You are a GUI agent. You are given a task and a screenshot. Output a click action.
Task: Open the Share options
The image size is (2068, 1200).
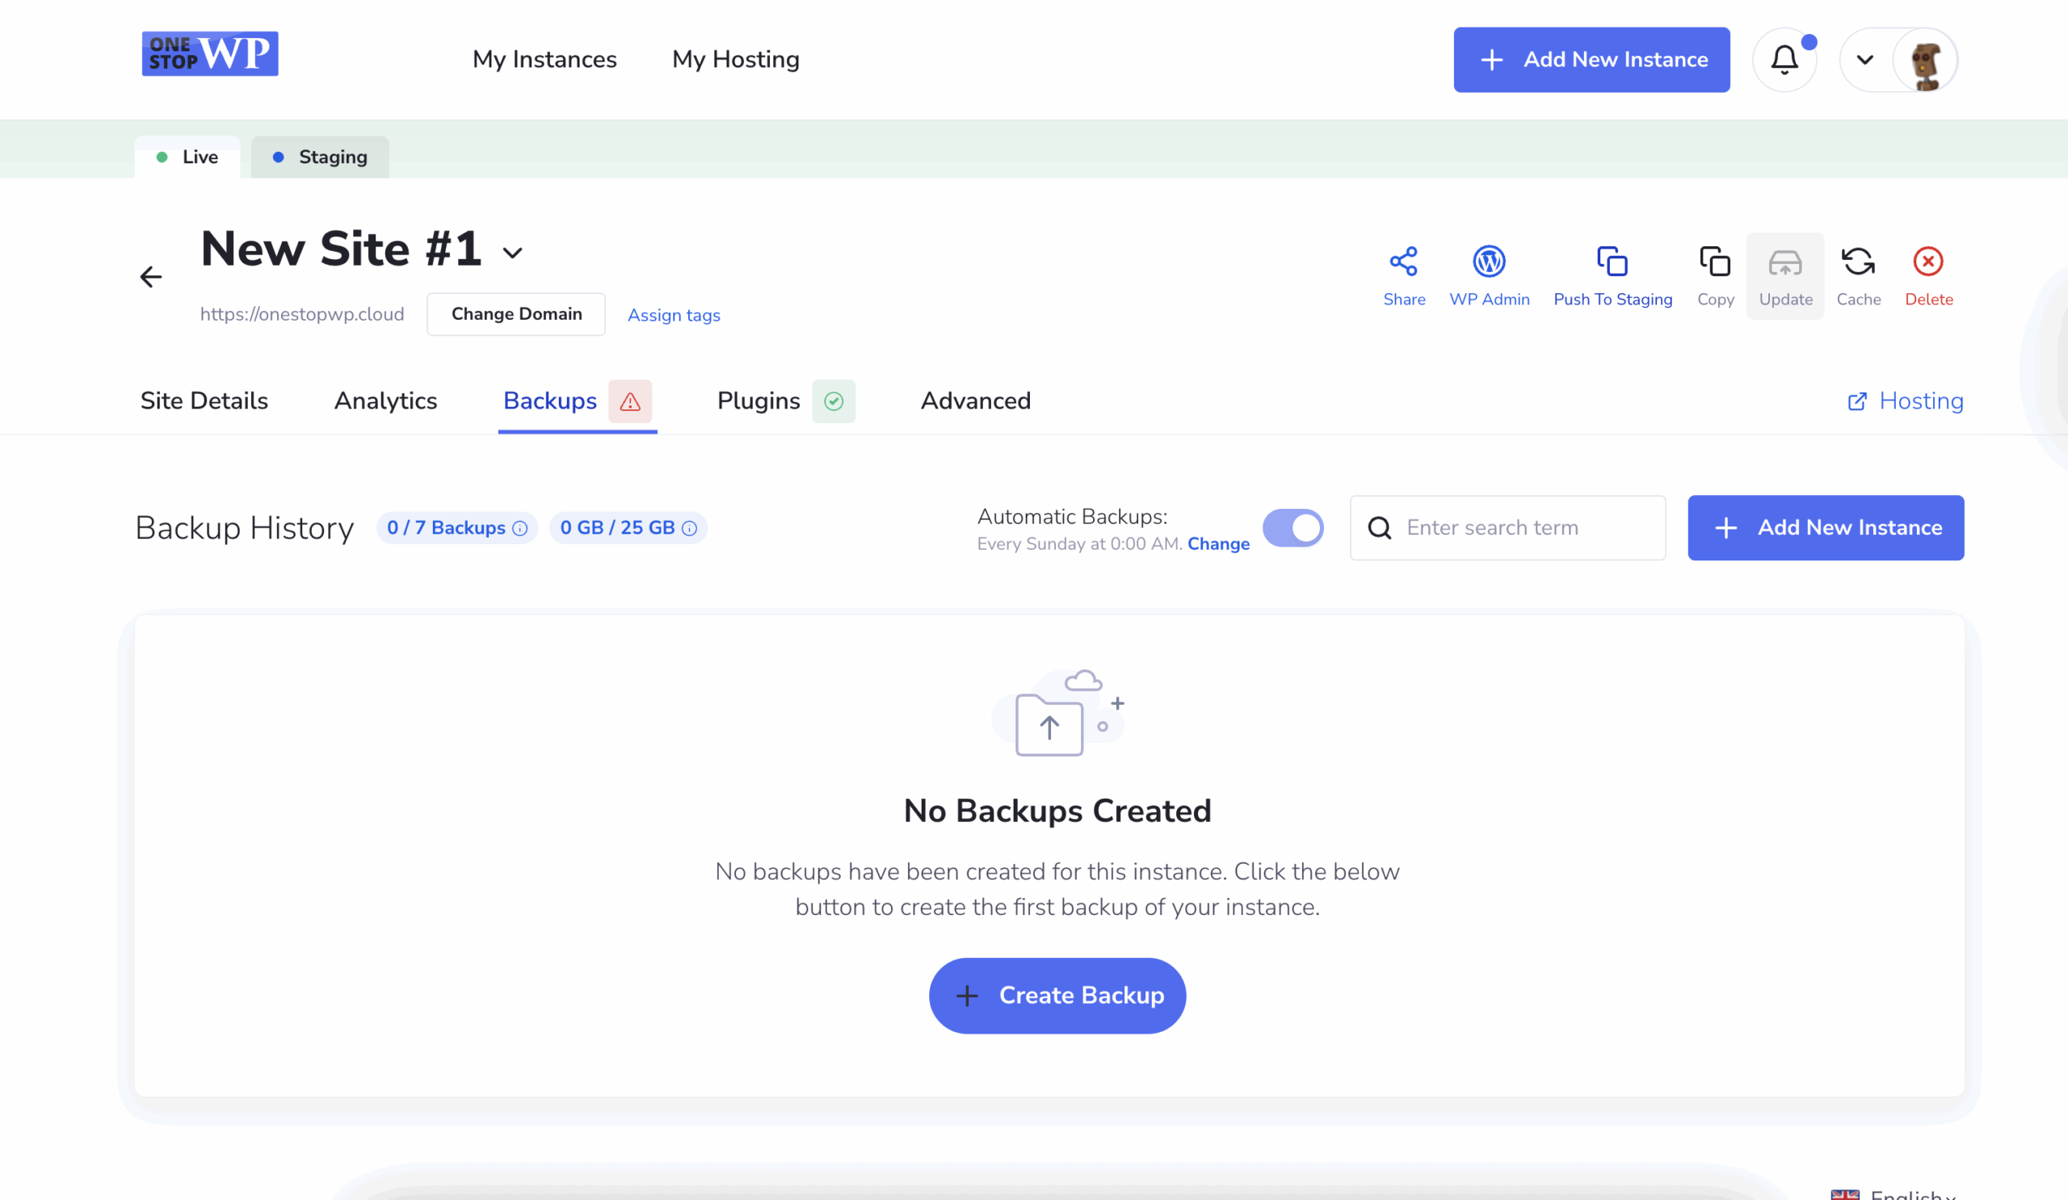click(1403, 275)
